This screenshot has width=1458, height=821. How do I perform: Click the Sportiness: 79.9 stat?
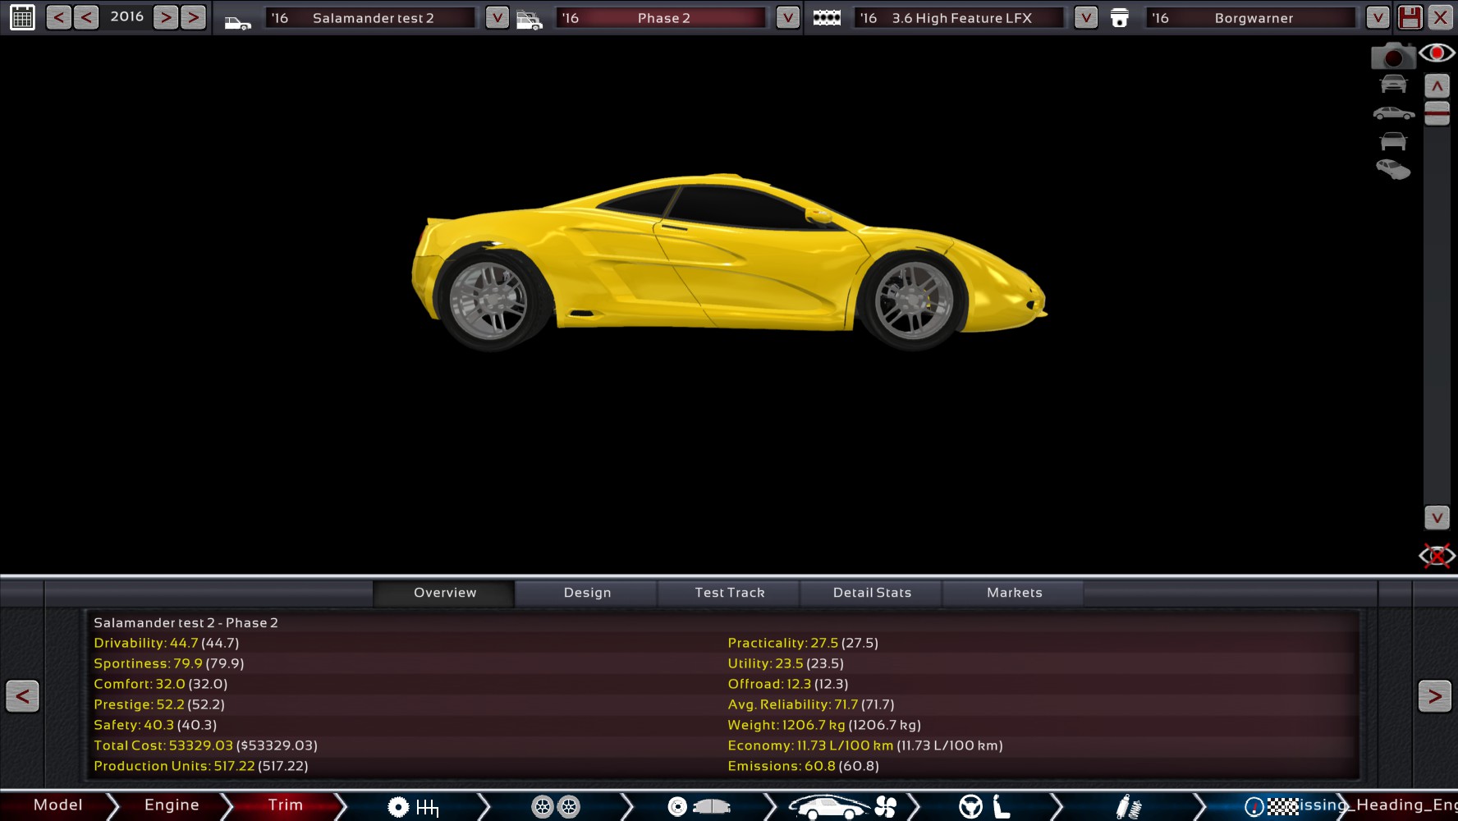[169, 663]
